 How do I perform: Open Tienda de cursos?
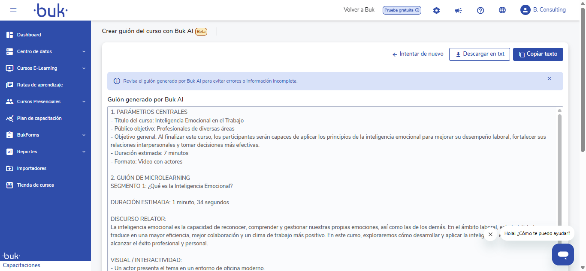coord(35,185)
